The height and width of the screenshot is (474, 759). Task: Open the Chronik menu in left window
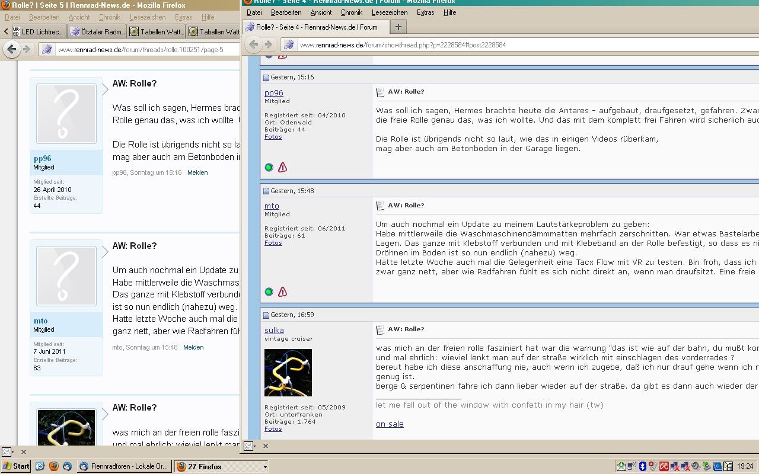point(109,18)
